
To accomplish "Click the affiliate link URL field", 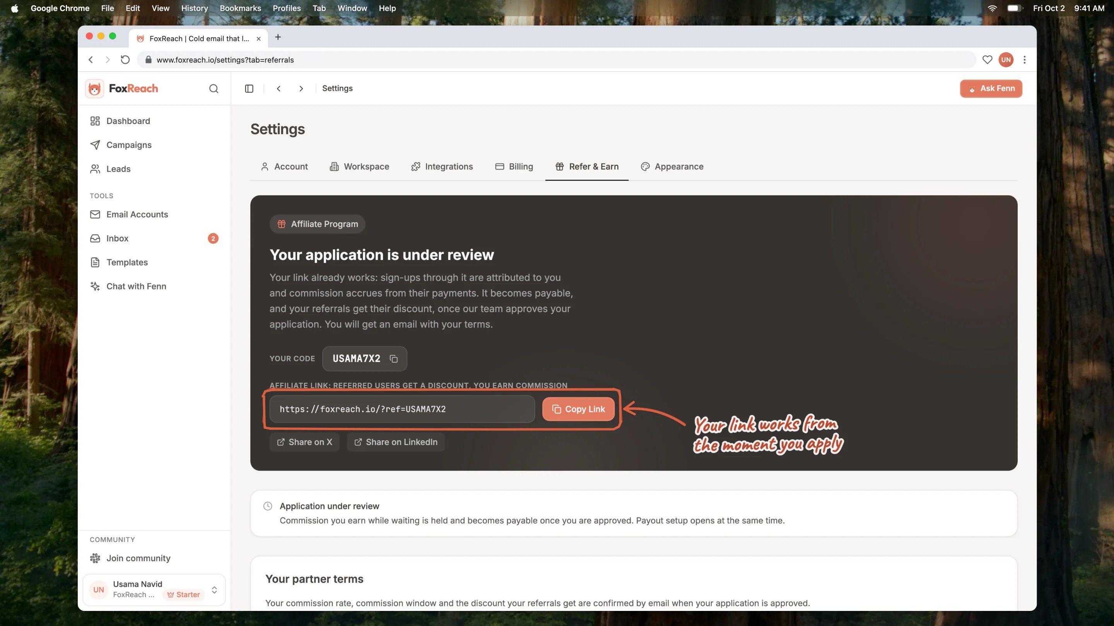I will tap(402, 409).
